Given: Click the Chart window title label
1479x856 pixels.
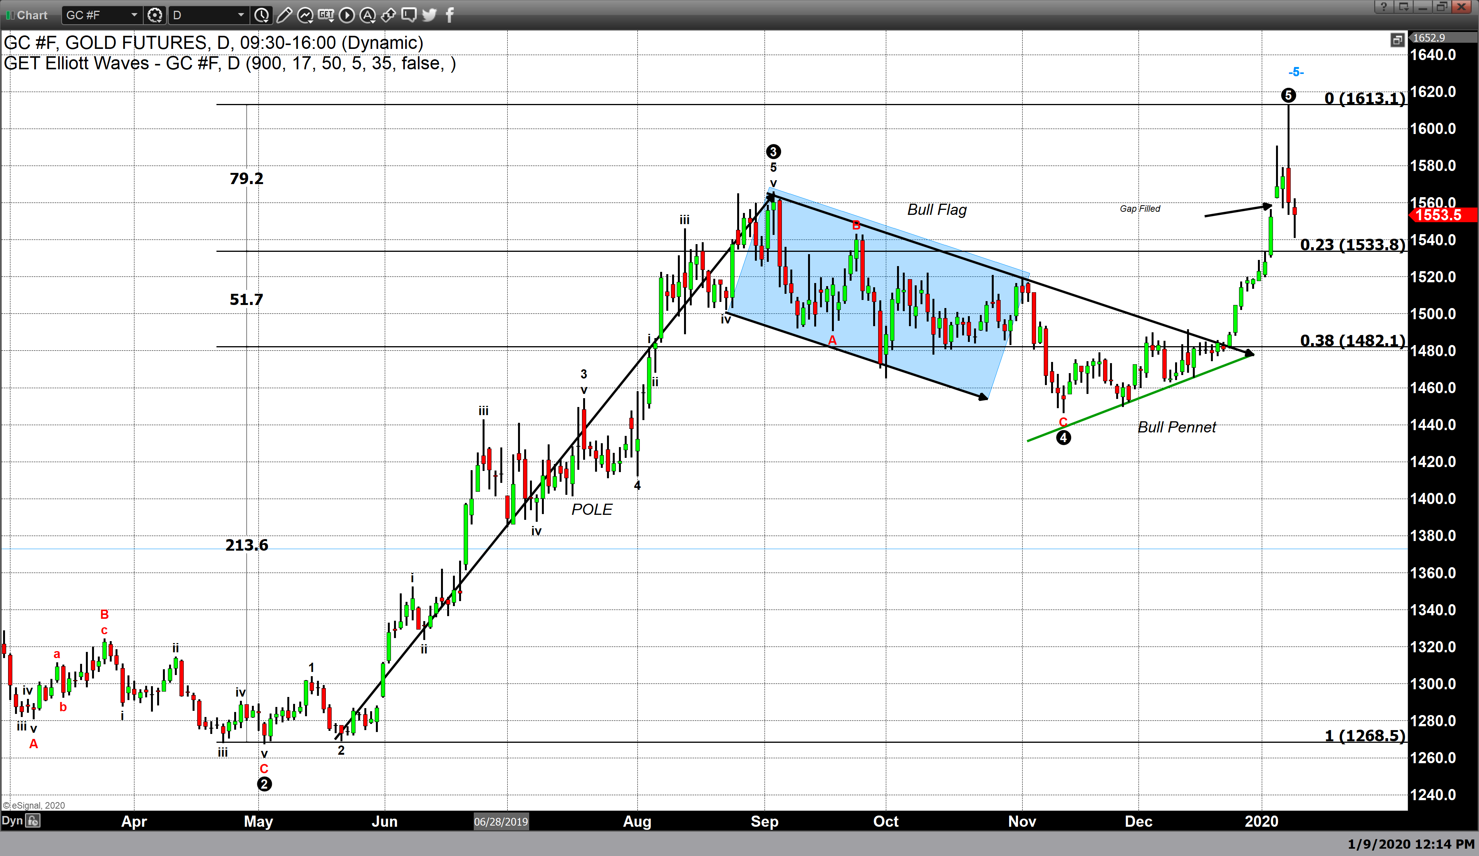Looking at the screenshot, I should [32, 15].
